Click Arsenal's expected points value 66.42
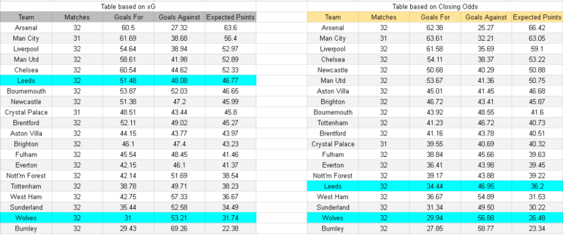The width and height of the screenshot is (563, 235). click(x=537, y=28)
